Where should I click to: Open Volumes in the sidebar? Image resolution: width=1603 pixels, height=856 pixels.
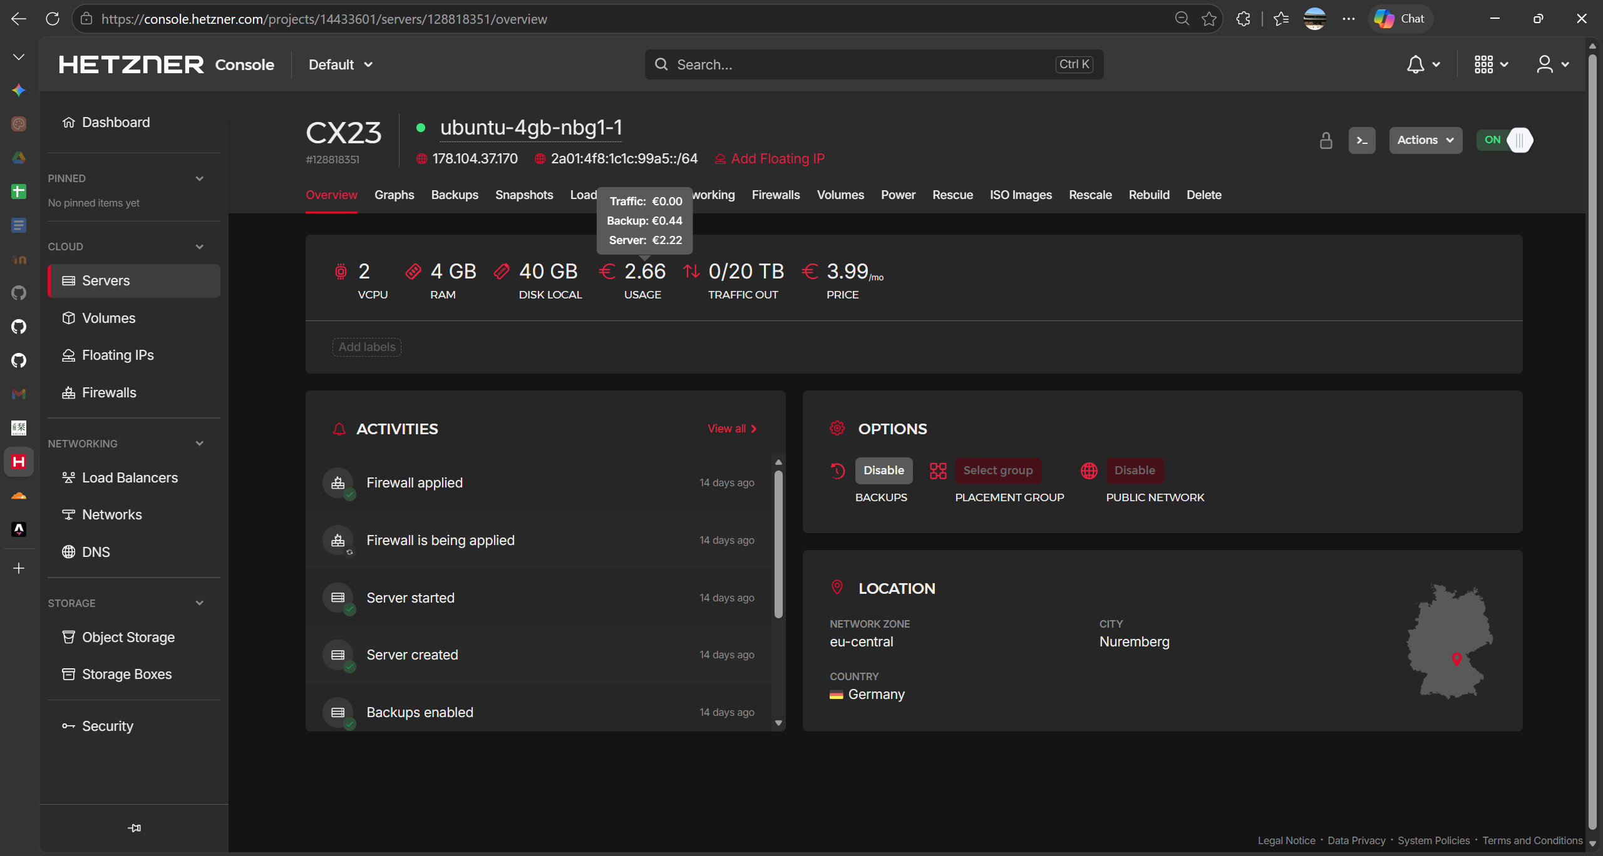coord(134,318)
